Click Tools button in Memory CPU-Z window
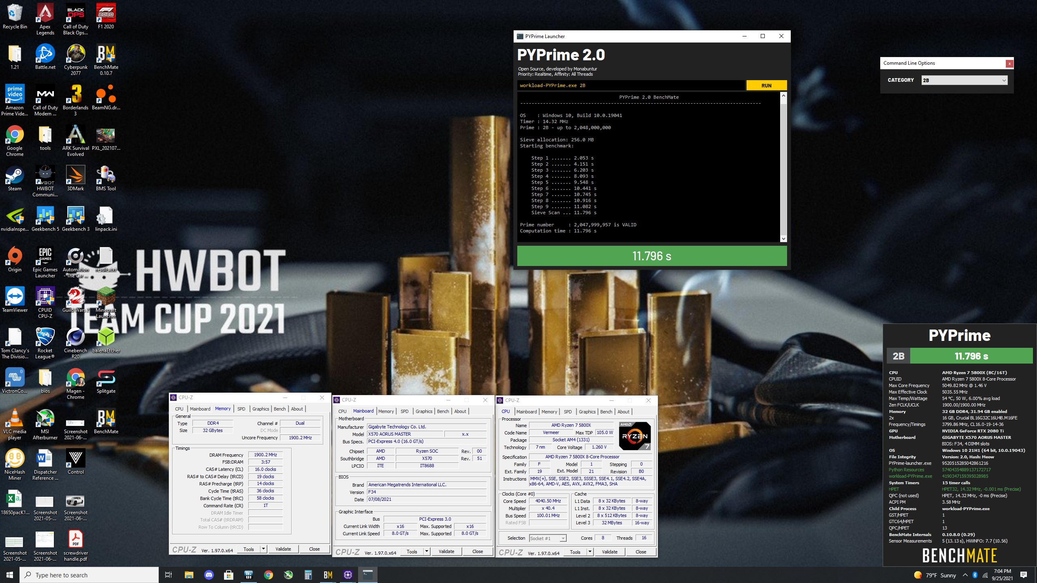This screenshot has width=1037, height=583. 249,549
